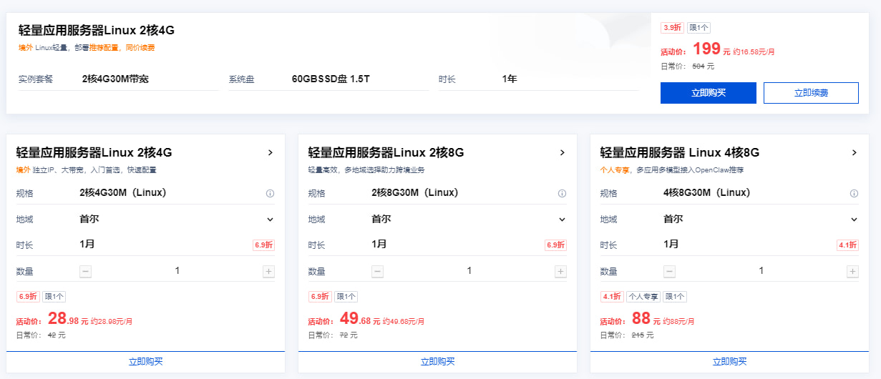Decrease quantity with minus on 4核8G card
The height and width of the screenshot is (379, 881).
pos(669,272)
